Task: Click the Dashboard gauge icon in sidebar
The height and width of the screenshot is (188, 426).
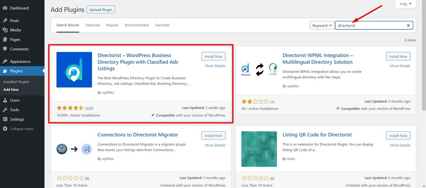Action: tap(5, 8)
